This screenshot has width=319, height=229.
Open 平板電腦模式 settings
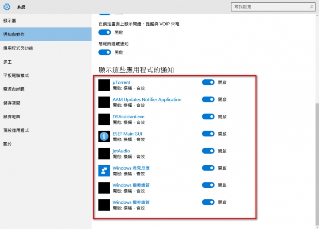[x=46, y=75]
